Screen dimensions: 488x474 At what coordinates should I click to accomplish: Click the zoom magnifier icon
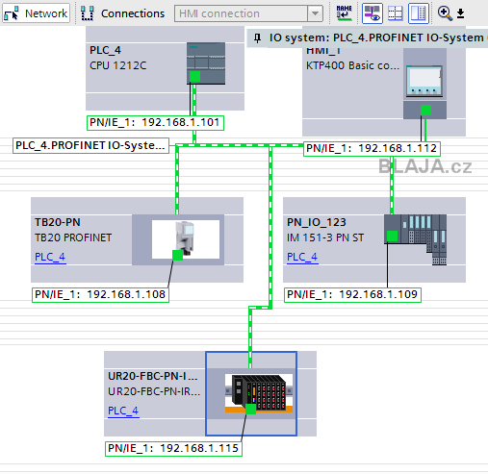tap(445, 13)
